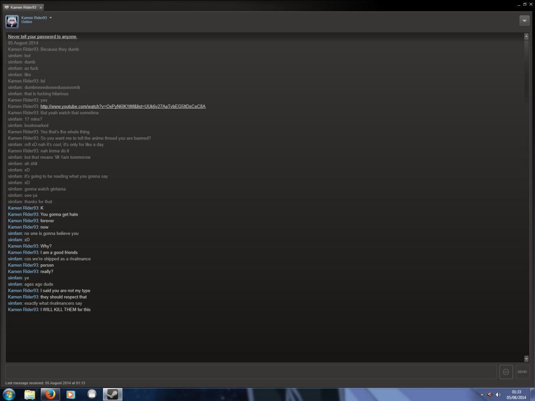Show hidden system tray icons
The height and width of the screenshot is (401, 535).
(x=482, y=395)
